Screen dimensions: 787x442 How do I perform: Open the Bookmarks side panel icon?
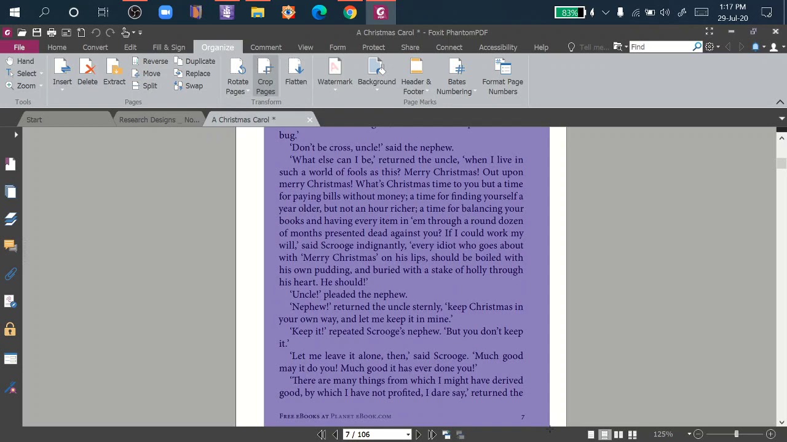click(10, 164)
